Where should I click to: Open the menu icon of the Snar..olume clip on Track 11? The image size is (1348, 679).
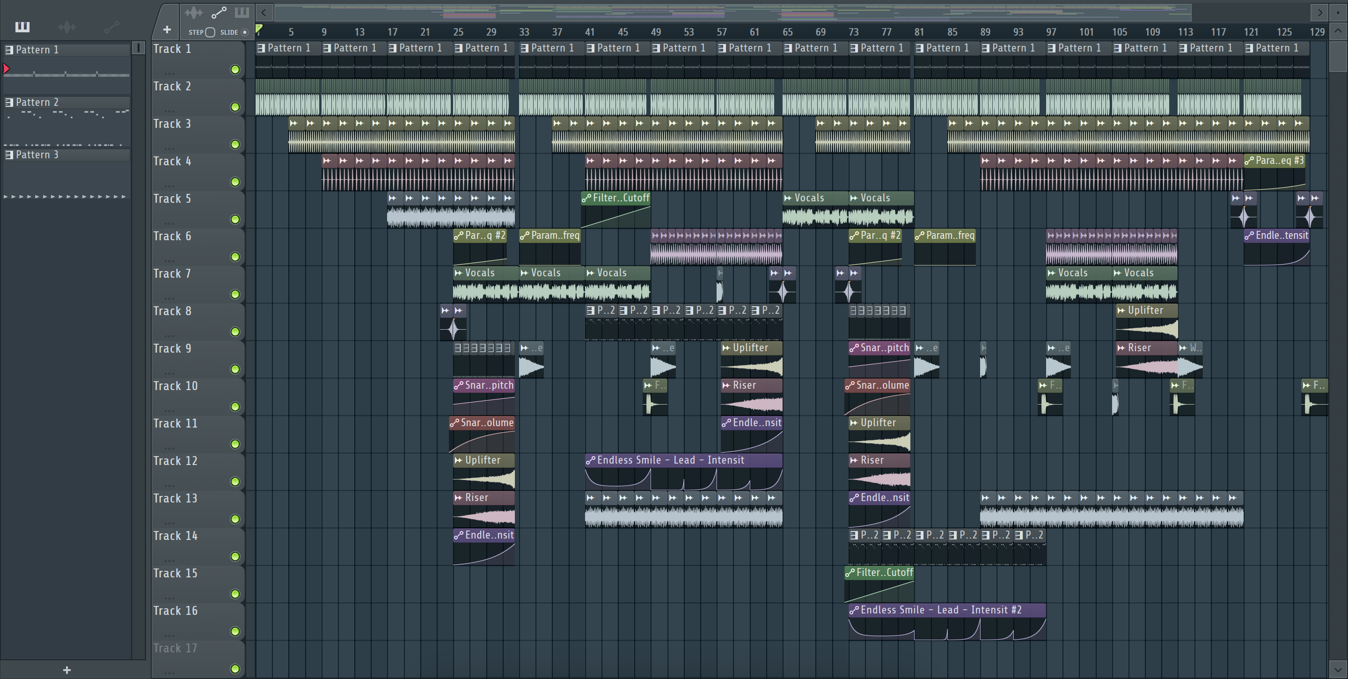454,423
